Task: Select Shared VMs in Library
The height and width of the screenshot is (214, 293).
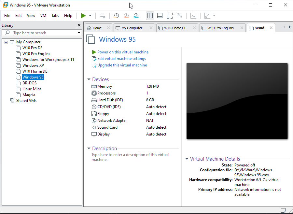Action: (x=26, y=101)
